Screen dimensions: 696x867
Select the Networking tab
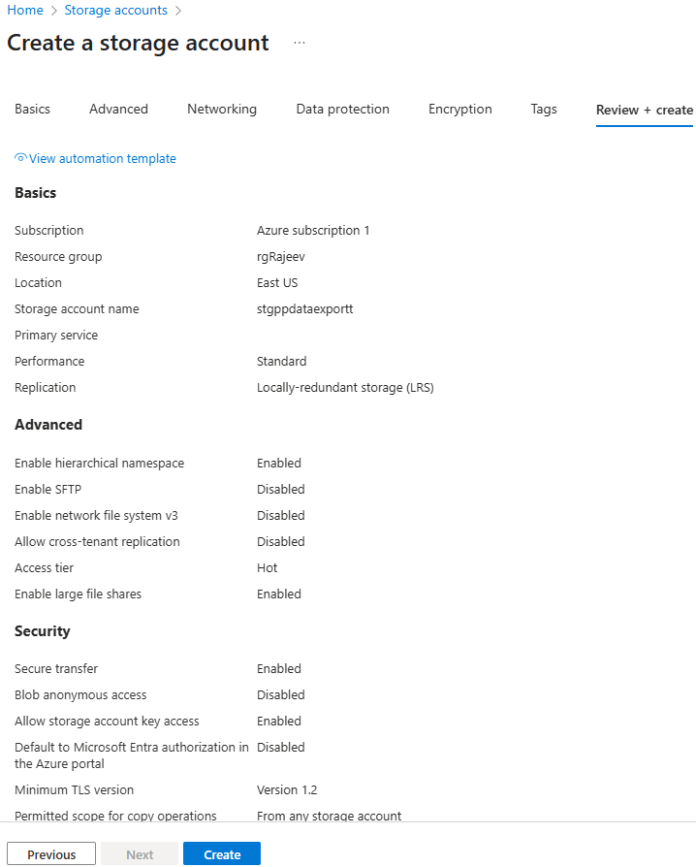click(x=222, y=110)
